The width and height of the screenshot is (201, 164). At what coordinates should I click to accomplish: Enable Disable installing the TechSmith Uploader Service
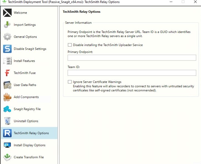pos(70,45)
